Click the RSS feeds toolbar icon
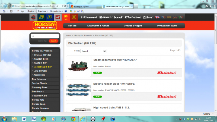 coord(11,11)
